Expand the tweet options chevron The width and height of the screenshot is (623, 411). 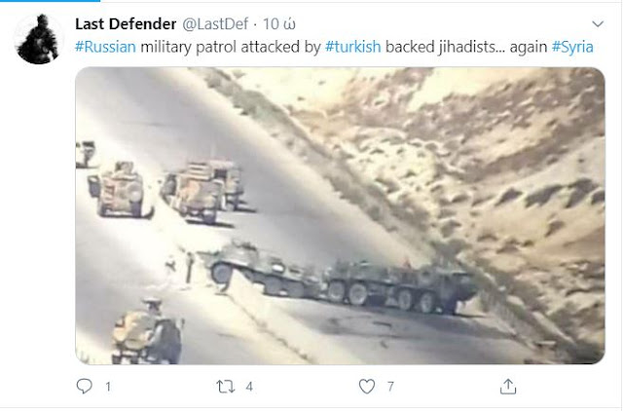(x=598, y=24)
